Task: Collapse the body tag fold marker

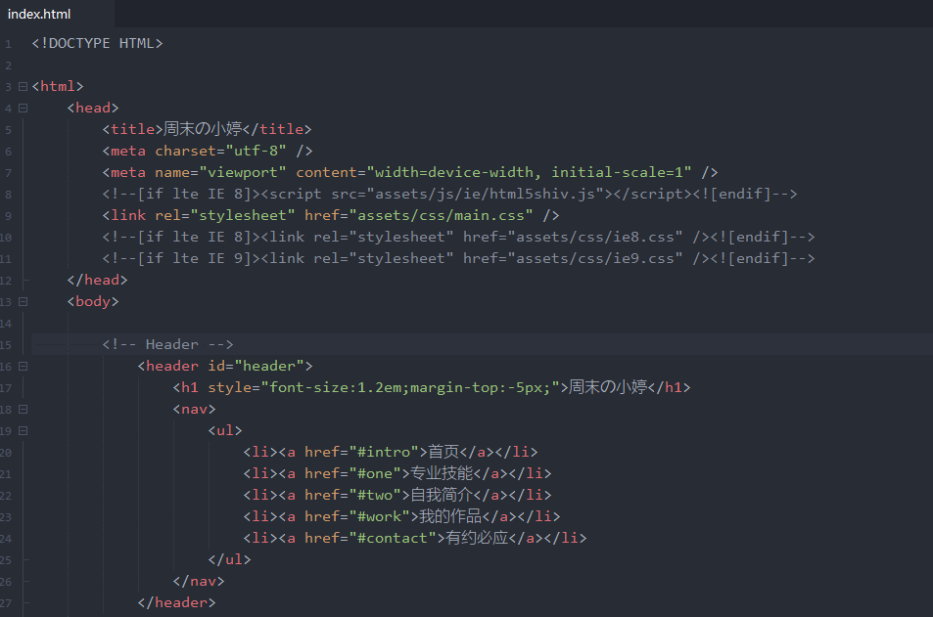Action: click(x=23, y=302)
